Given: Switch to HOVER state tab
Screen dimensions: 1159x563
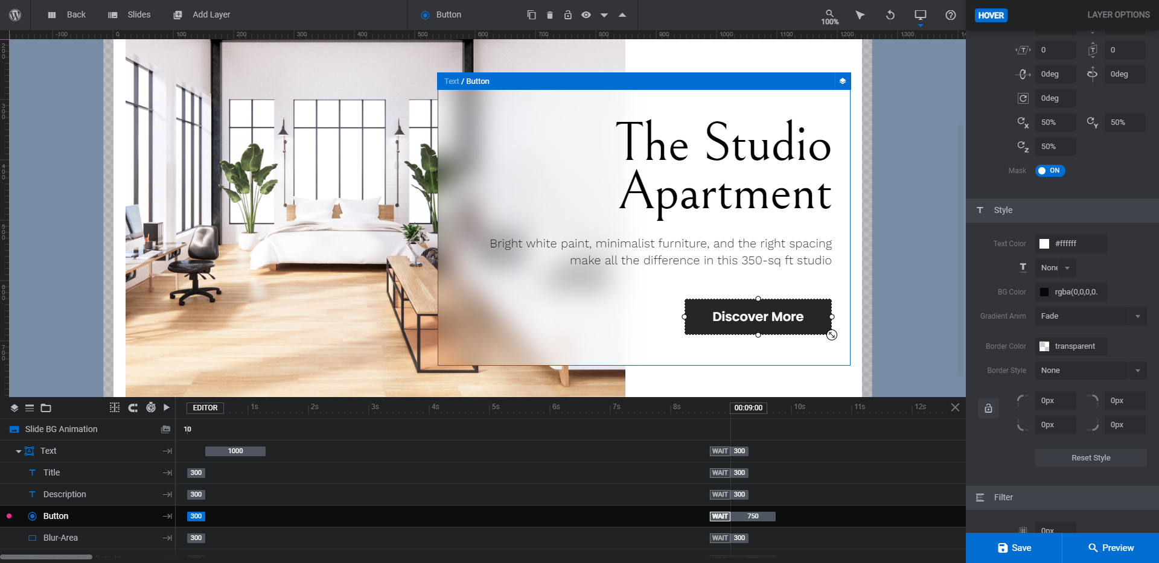Looking at the screenshot, I should 991,15.
